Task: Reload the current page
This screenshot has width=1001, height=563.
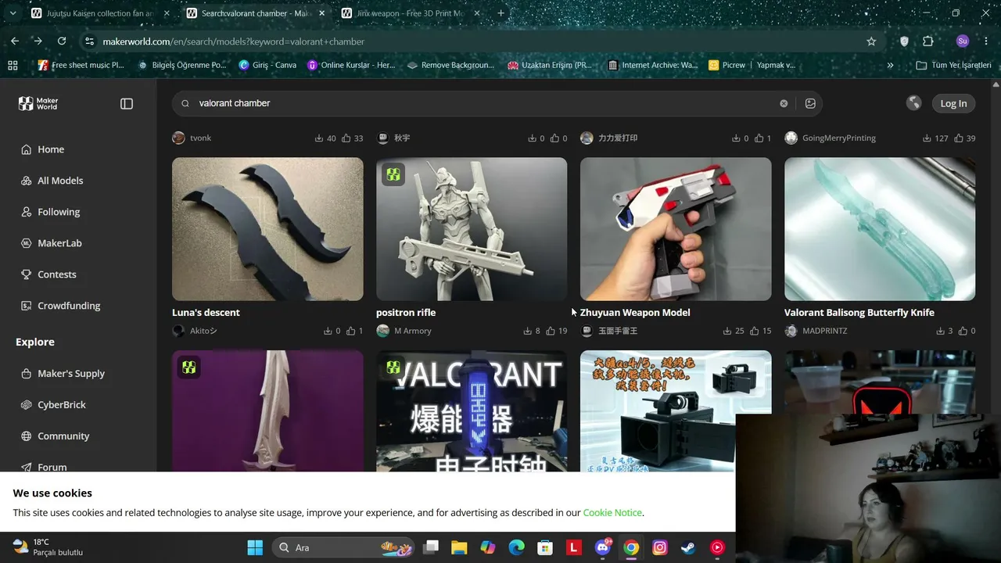Action: pos(62,41)
